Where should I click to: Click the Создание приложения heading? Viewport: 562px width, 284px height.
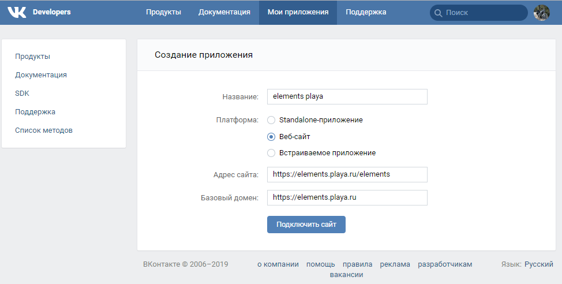(204, 55)
